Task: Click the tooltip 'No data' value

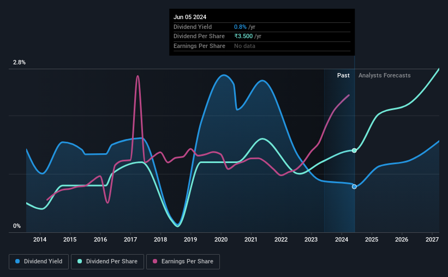Action: (x=244, y=46)
